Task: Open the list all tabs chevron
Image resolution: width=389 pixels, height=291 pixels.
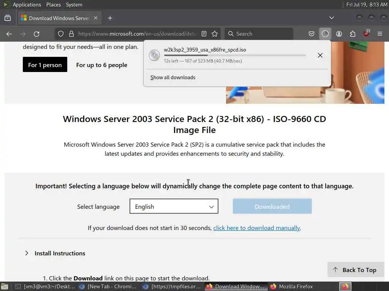Action: pyautogui.click(x=331, y=18)
